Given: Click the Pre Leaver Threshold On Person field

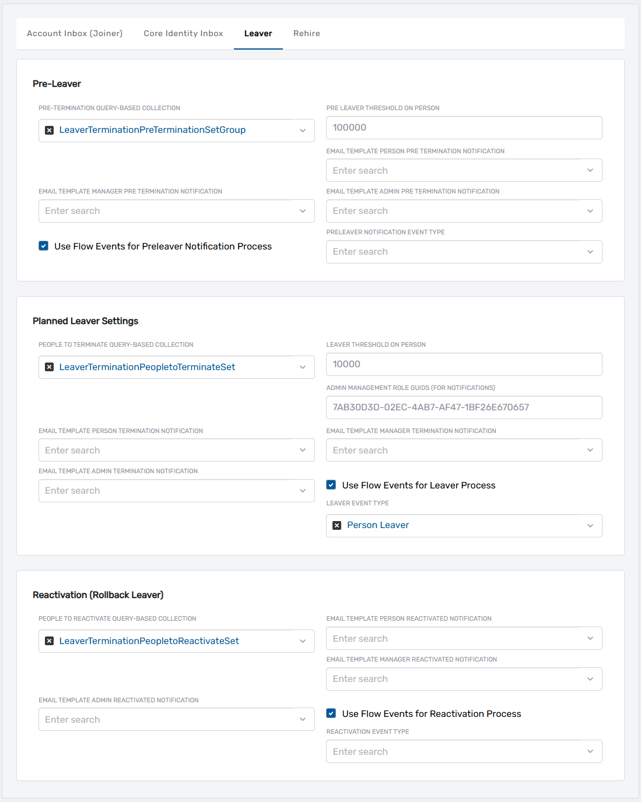Looking at the screenshot, I should (x=464, y=127).
